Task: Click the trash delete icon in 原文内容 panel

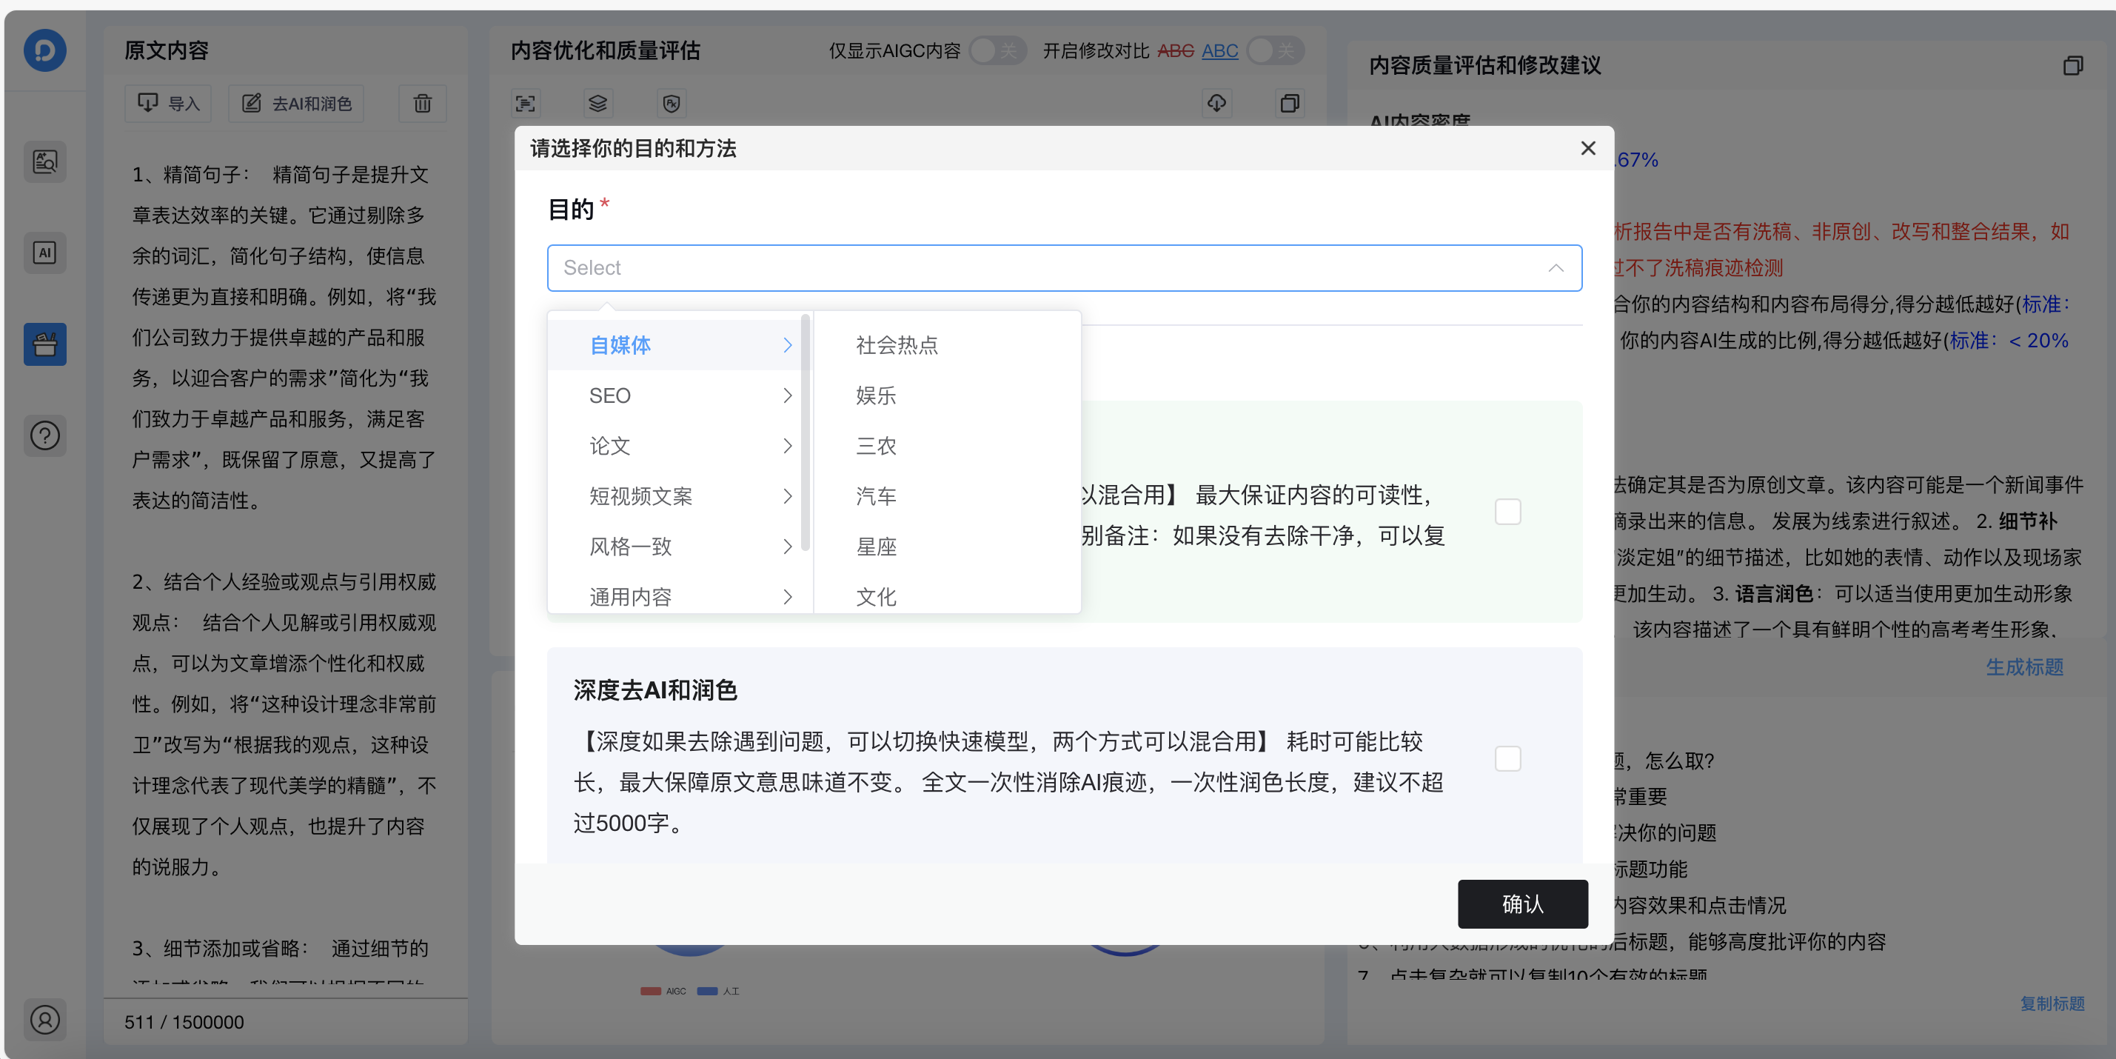Action: (x=422, y=104)
